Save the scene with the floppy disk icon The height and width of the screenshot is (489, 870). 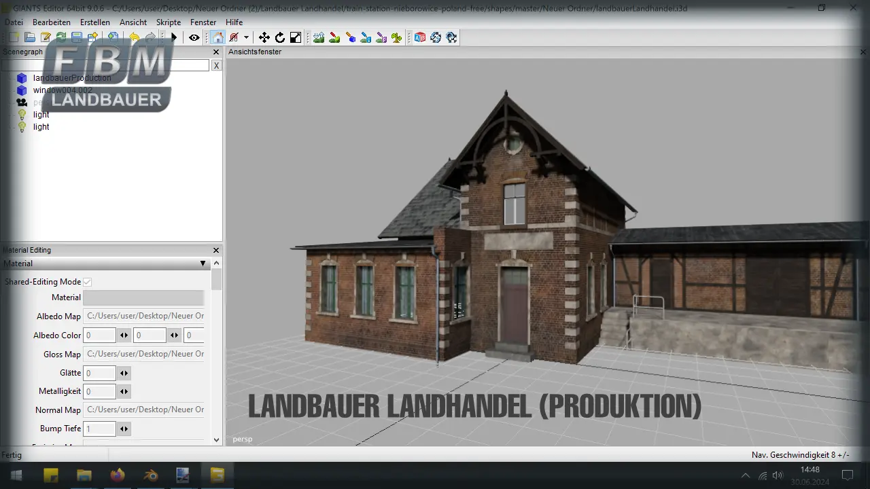coord(77,37)
